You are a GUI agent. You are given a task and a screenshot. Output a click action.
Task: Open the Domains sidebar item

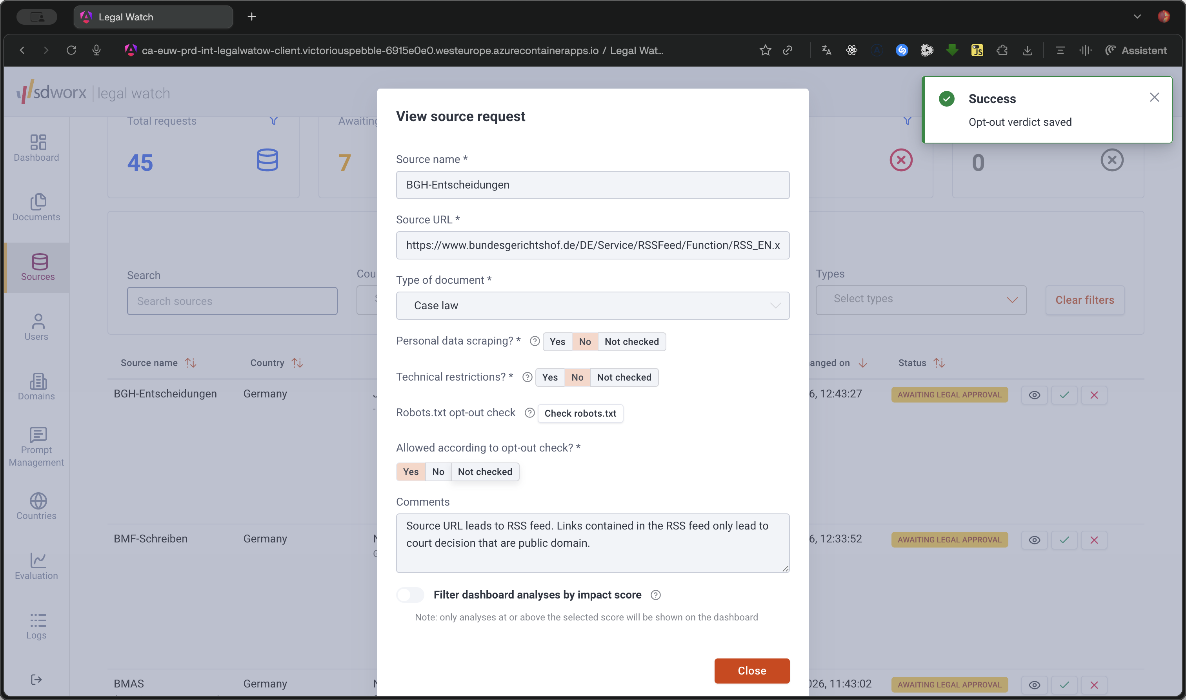[36, 387]
